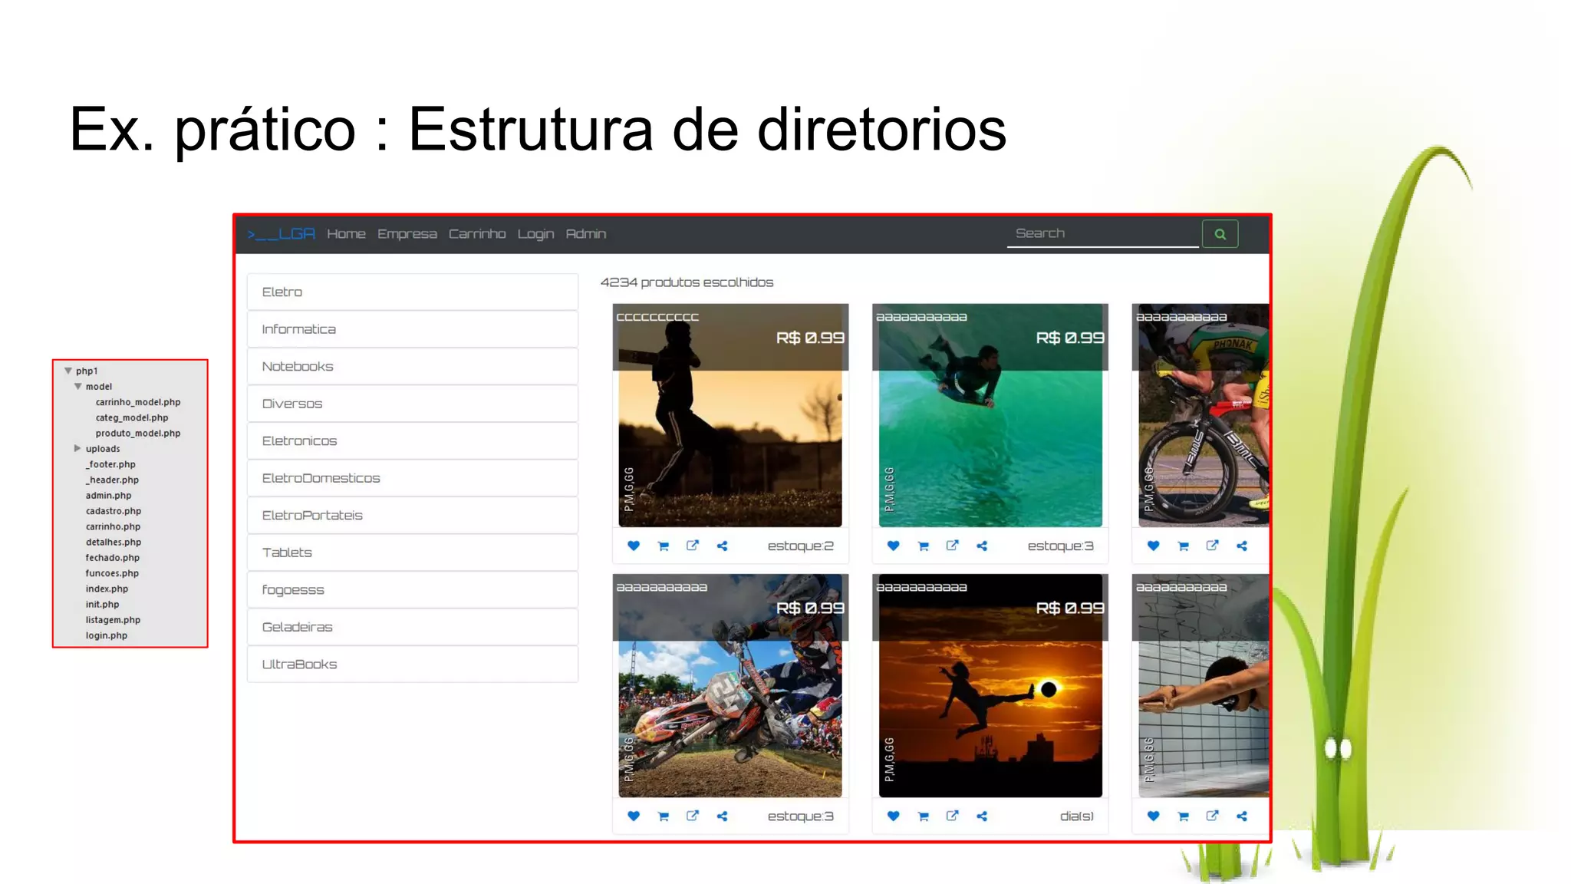Click the Login nav link
This screenshot has width=1571, height=884.
click(535, 234)
